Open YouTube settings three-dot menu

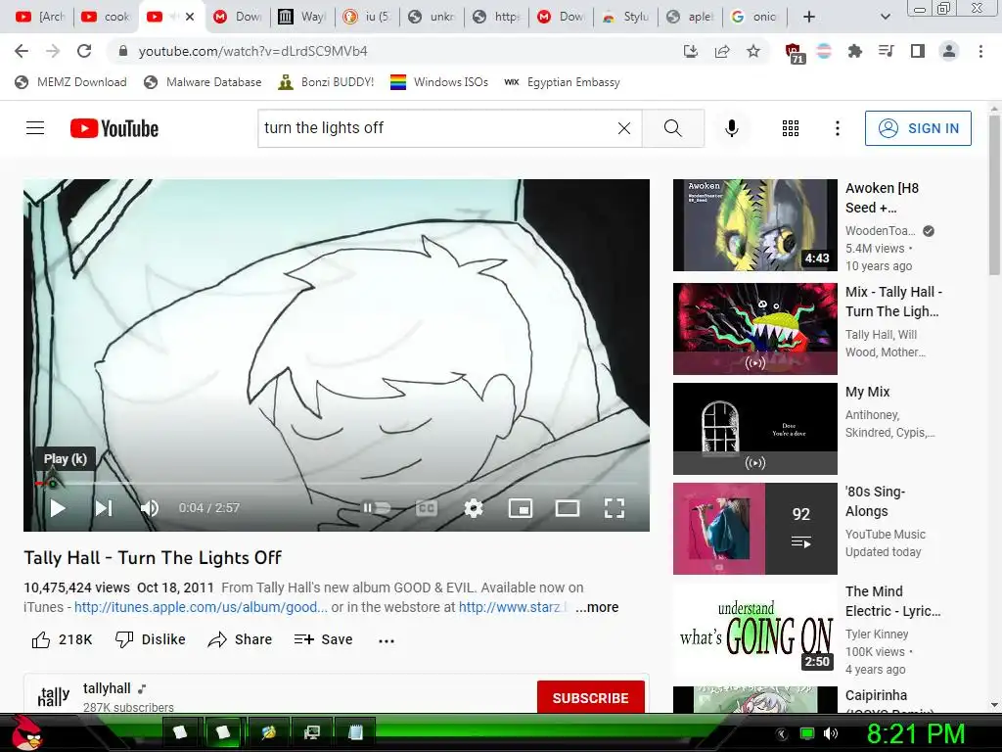[838, 128]
